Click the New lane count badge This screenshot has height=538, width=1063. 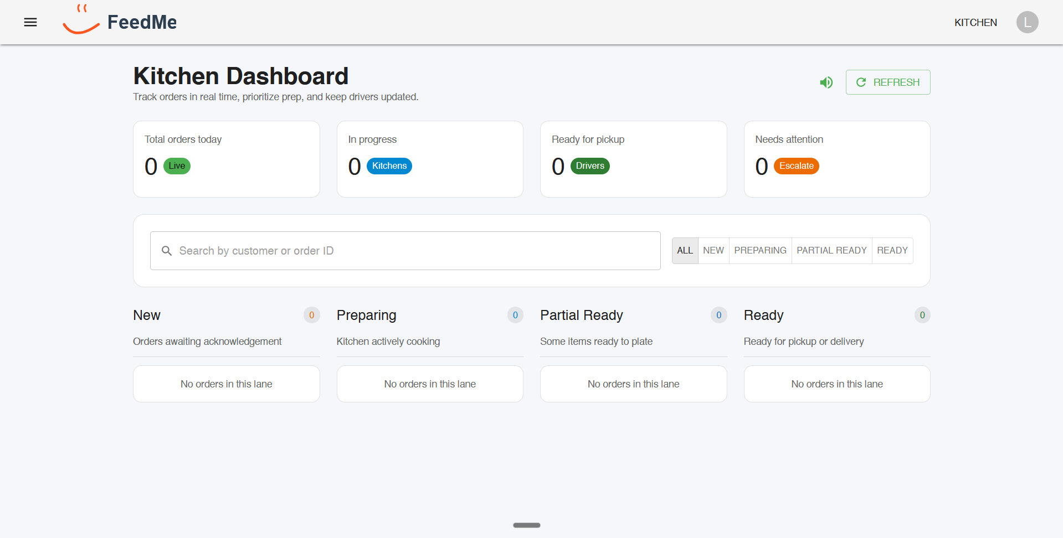point(311,315)
